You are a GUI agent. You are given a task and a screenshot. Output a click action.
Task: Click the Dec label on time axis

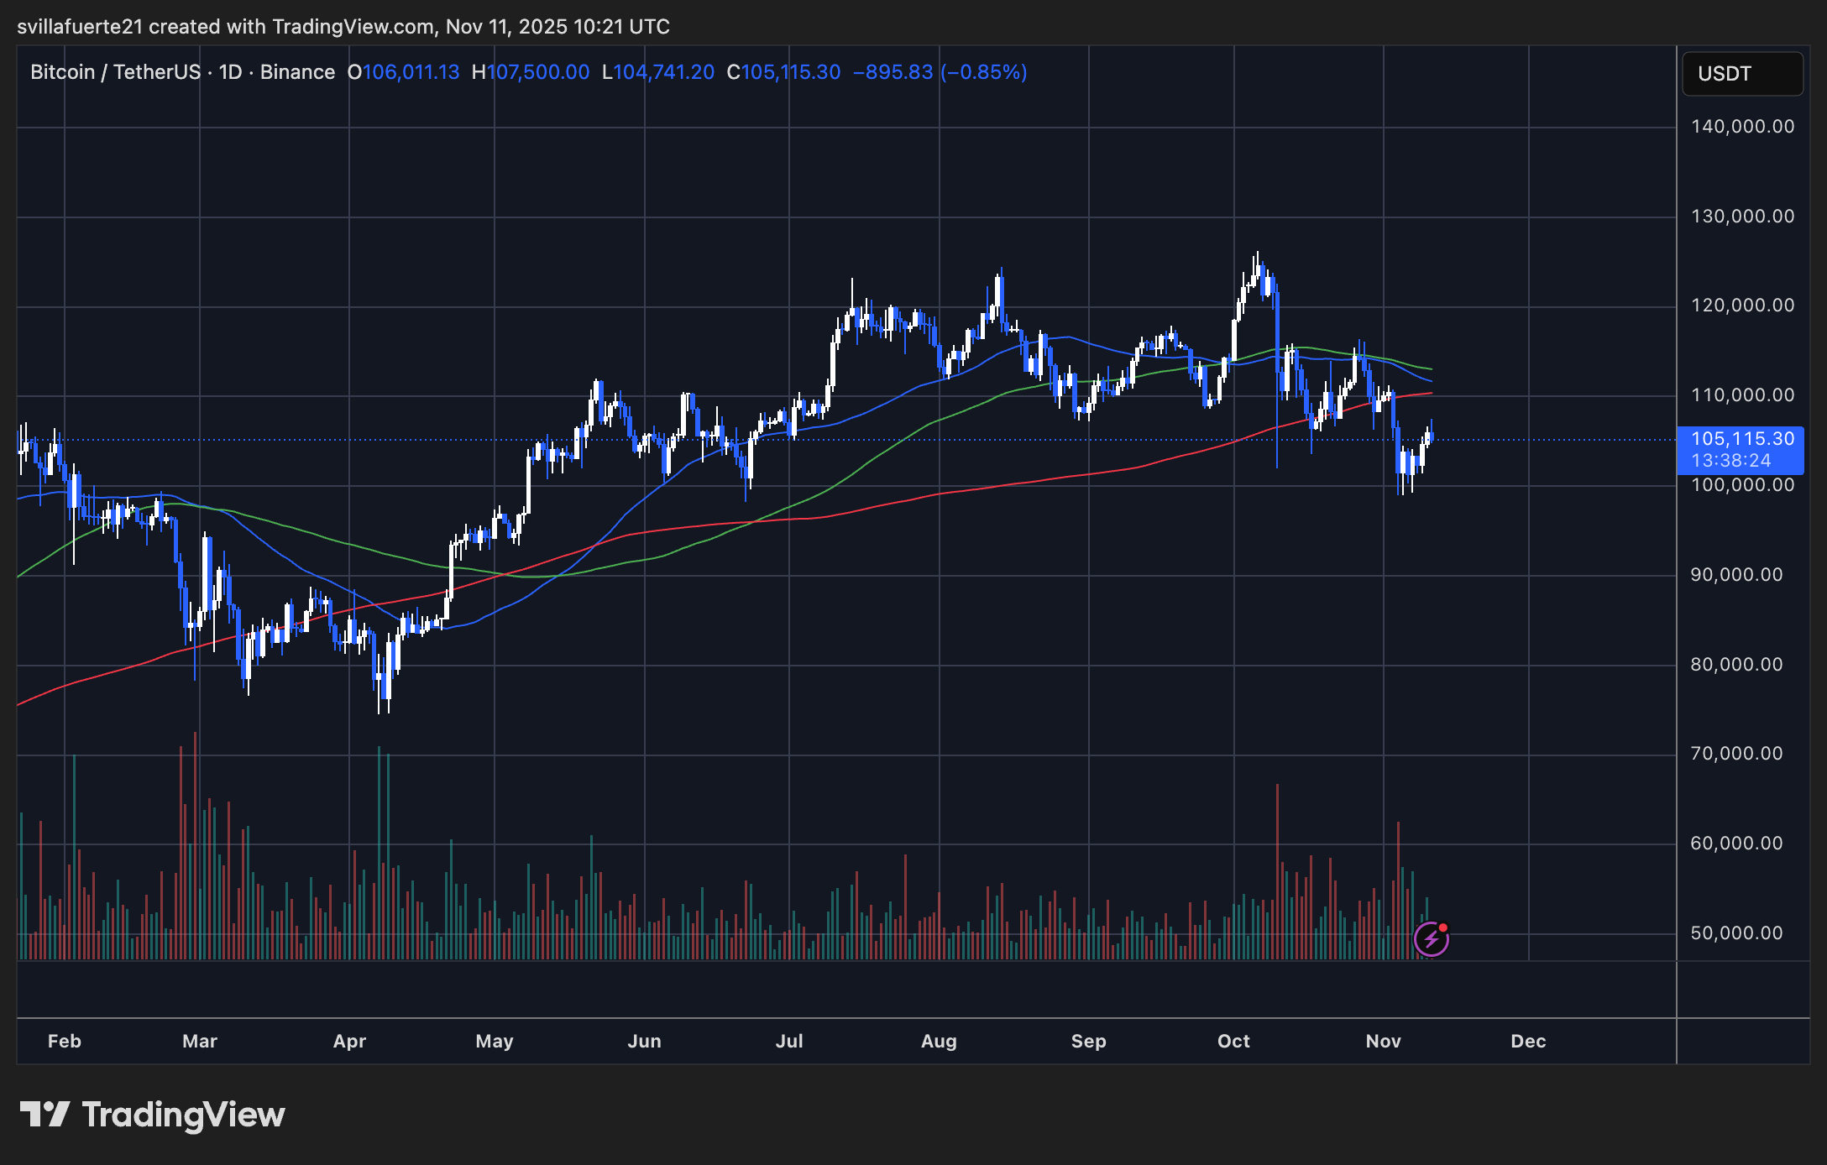click(x=1528, y=1041)
